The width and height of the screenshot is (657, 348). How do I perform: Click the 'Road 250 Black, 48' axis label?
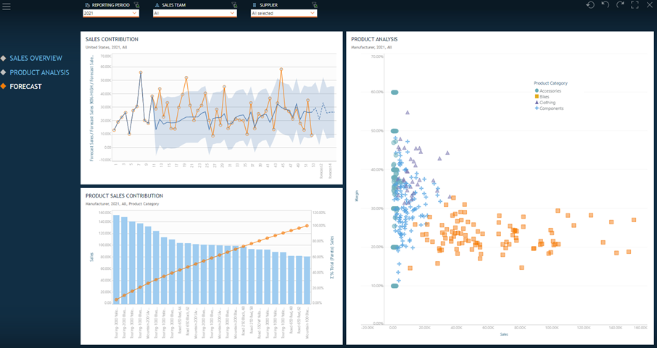tap(244, 322)
